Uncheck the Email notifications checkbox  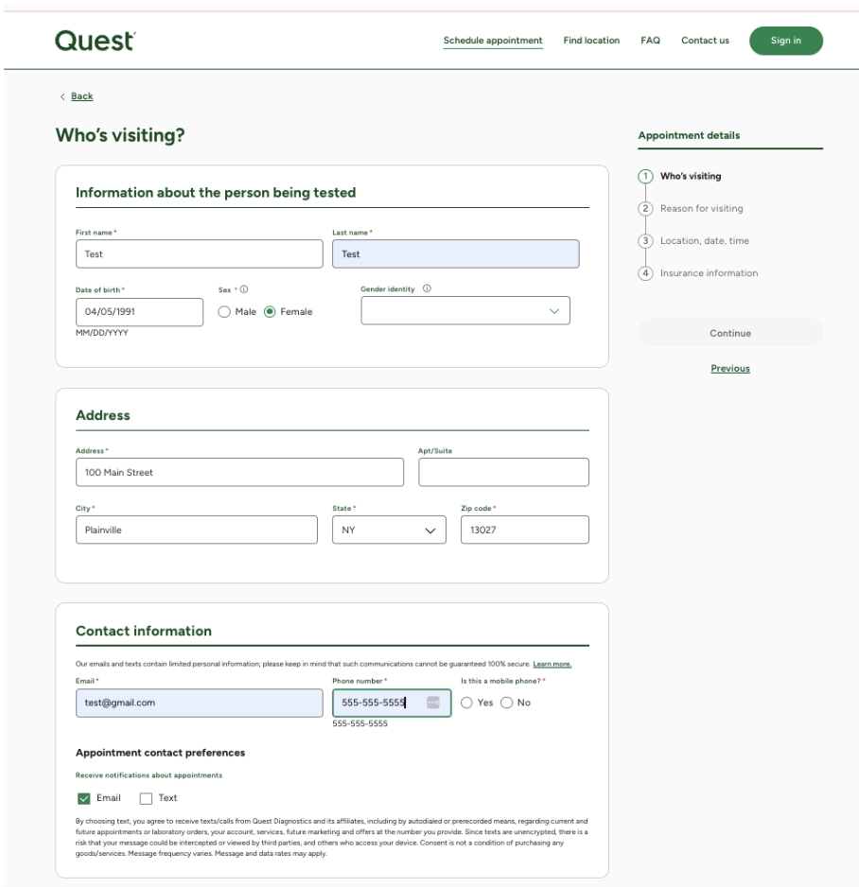tap(84, 798)
